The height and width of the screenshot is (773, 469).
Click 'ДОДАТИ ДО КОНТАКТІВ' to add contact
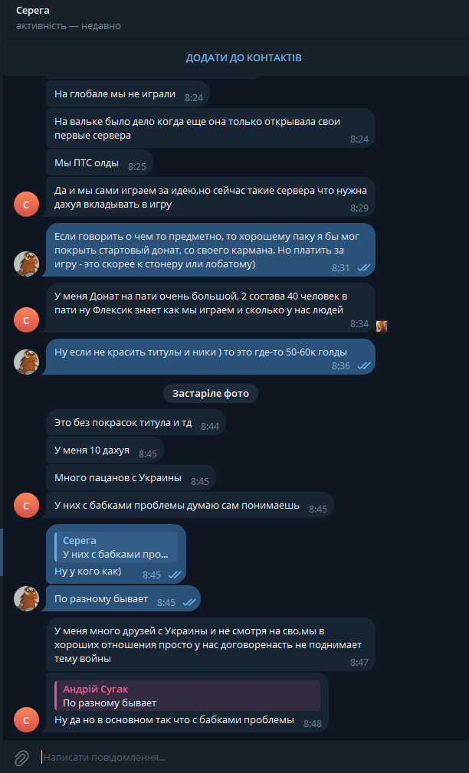click(x=244, y=57)
